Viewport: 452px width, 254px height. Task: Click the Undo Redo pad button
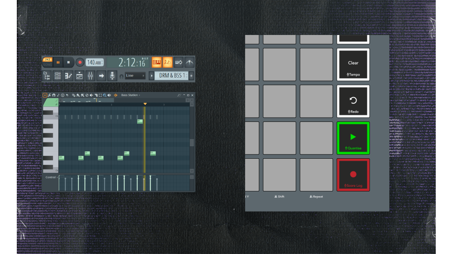[353, 101]
